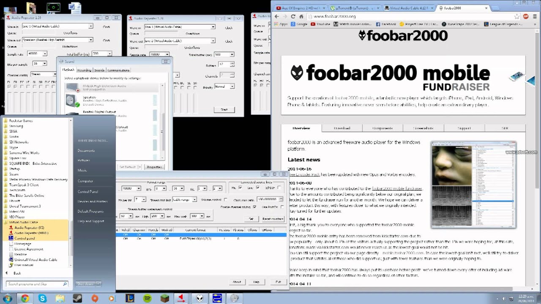Open Sample rate dropdown in first Audio Repeater
This screenshot has width=541, height=304.
click(x=37, y=54)
